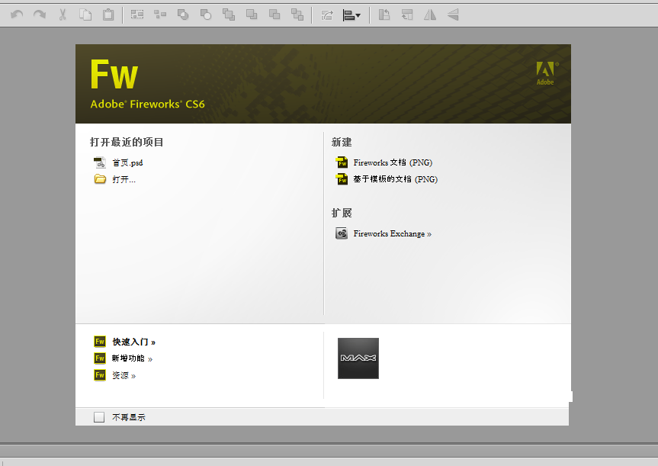Click the Undo arrow in the toolbar
Screen dimensions: 658x466
[17, 14]
